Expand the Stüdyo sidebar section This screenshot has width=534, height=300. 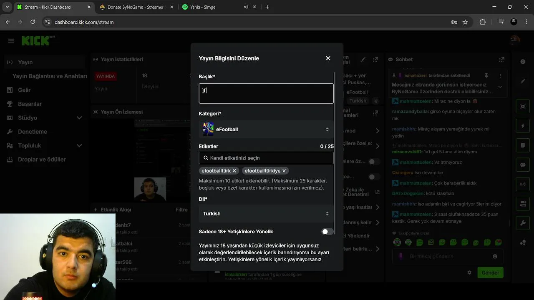point(79,118)
